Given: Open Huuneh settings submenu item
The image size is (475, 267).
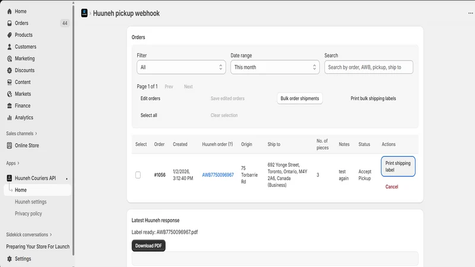Looking at the screenshot, I should (31, 202).
